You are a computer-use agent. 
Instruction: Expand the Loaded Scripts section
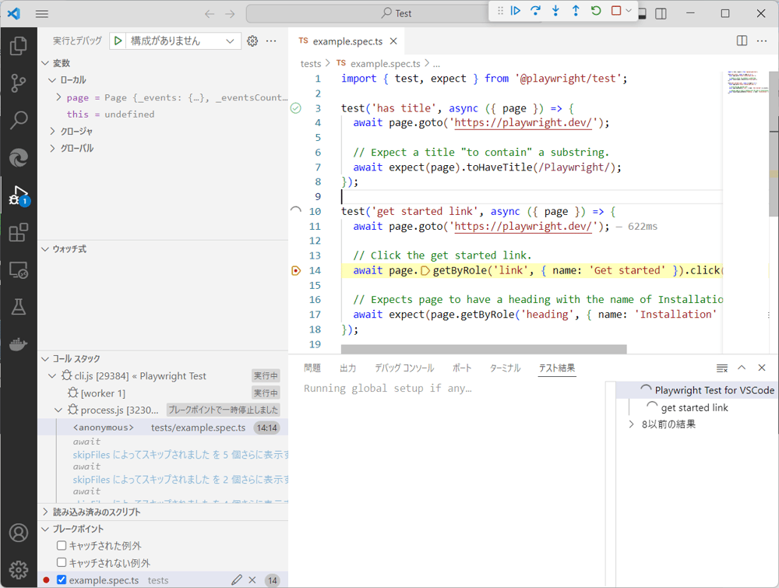[45, 512]
